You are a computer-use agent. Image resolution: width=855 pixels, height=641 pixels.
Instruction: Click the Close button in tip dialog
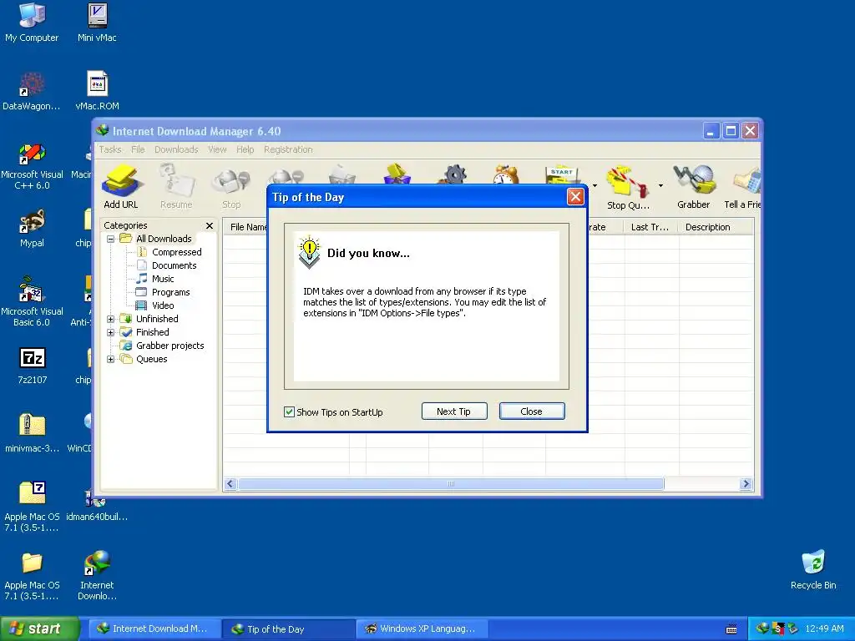point(532,411)
